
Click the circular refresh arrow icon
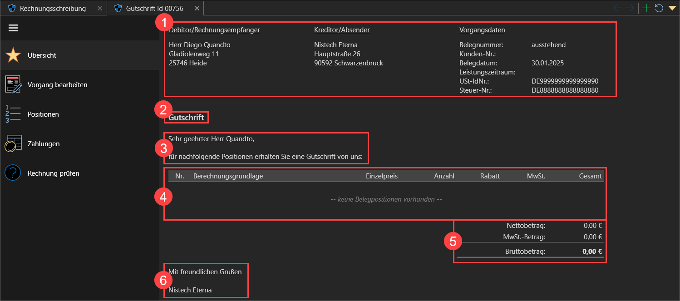coord(659,8)
